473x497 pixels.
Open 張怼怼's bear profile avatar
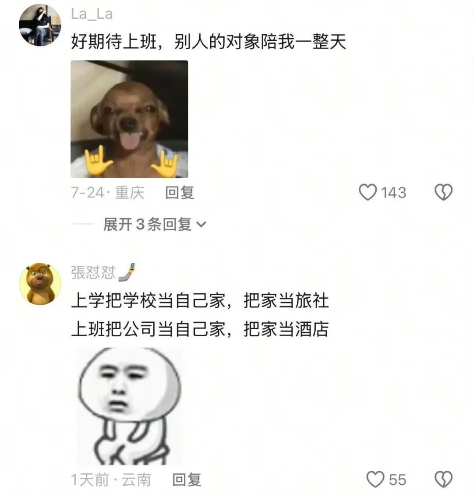40,284
